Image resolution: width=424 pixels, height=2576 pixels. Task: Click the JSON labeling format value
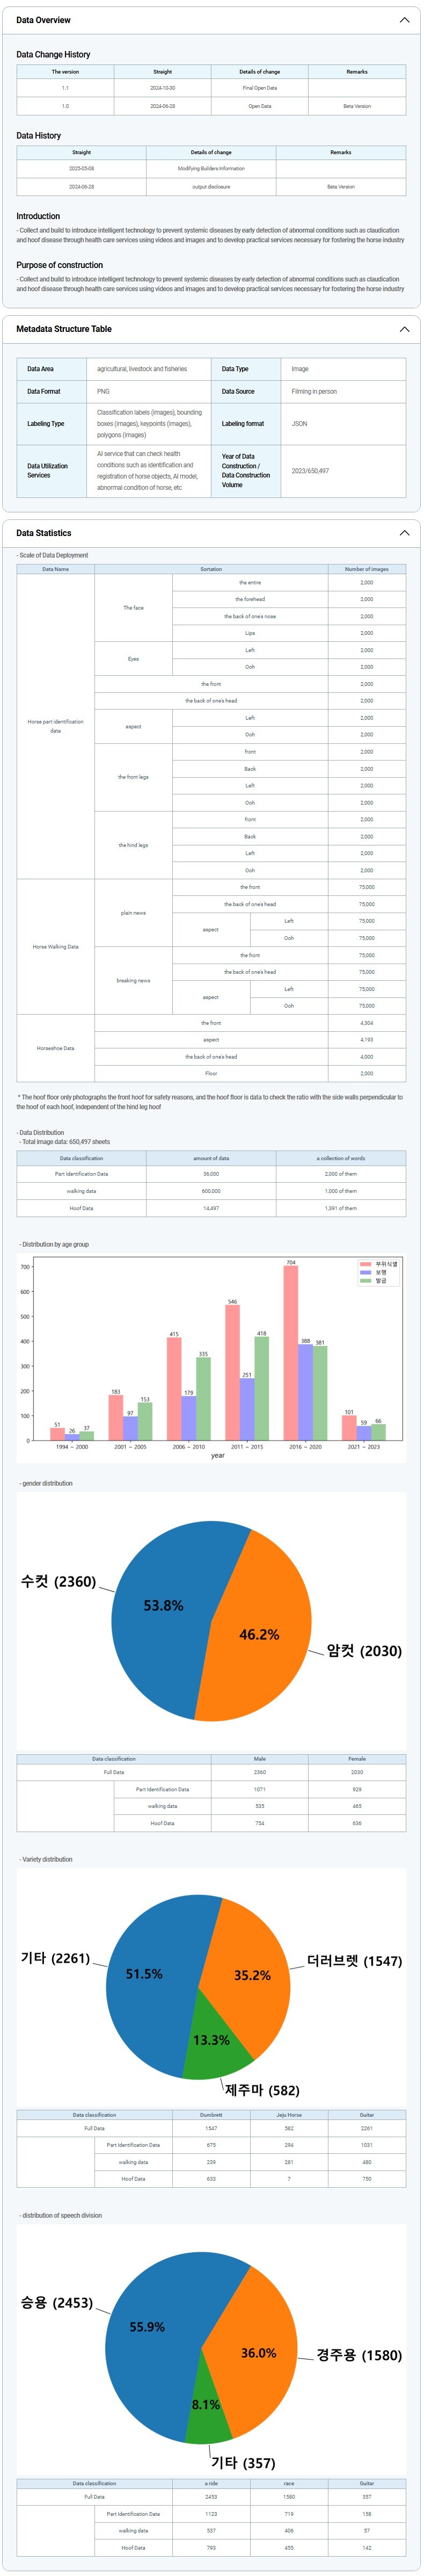299,424
